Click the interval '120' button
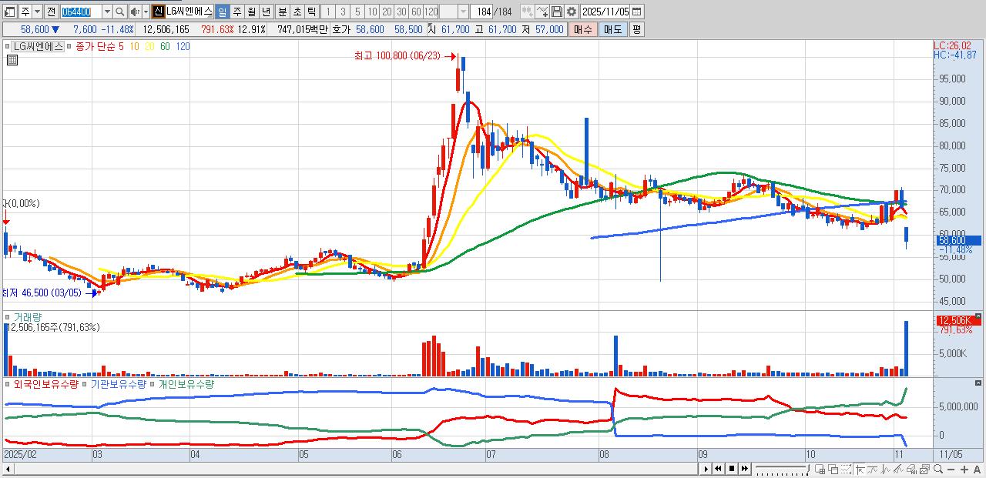 pos(431,12)
